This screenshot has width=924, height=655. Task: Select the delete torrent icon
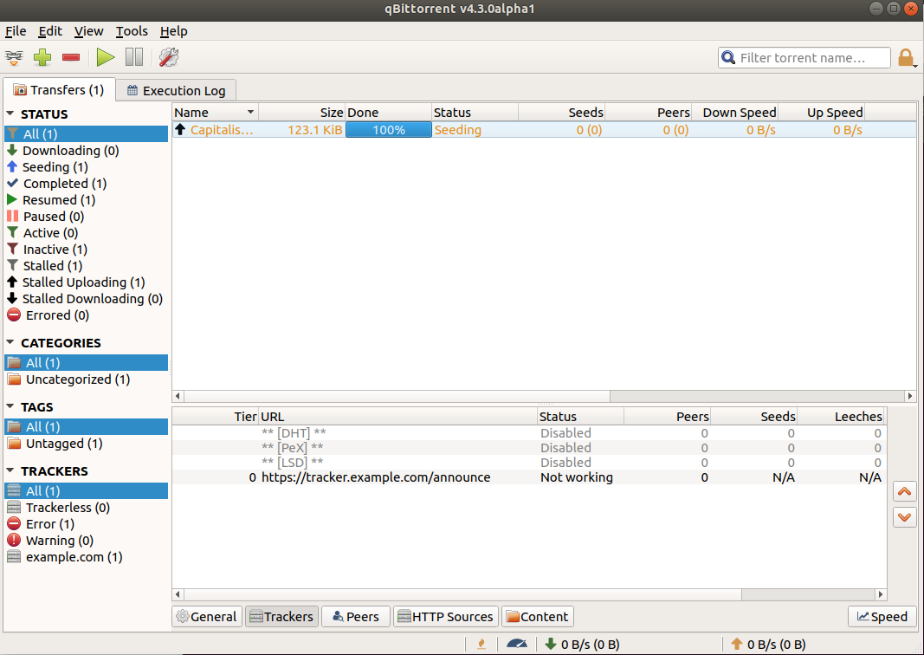[70, 57]
